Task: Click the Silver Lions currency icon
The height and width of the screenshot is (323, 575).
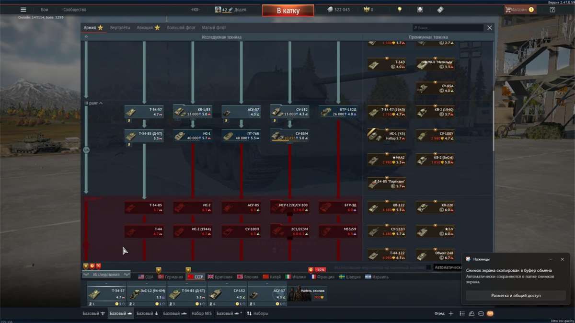Action: coord(330,10)
